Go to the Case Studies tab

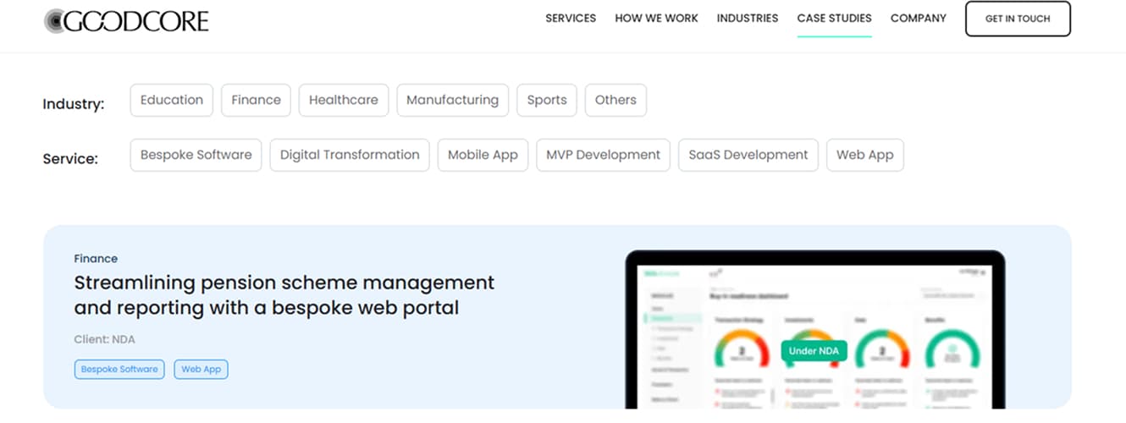[834, 19]
